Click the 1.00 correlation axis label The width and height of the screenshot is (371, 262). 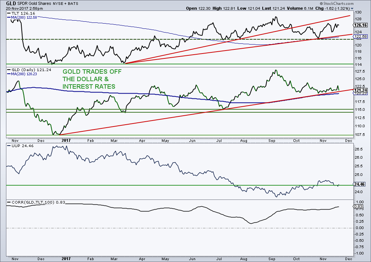(360, 202)
